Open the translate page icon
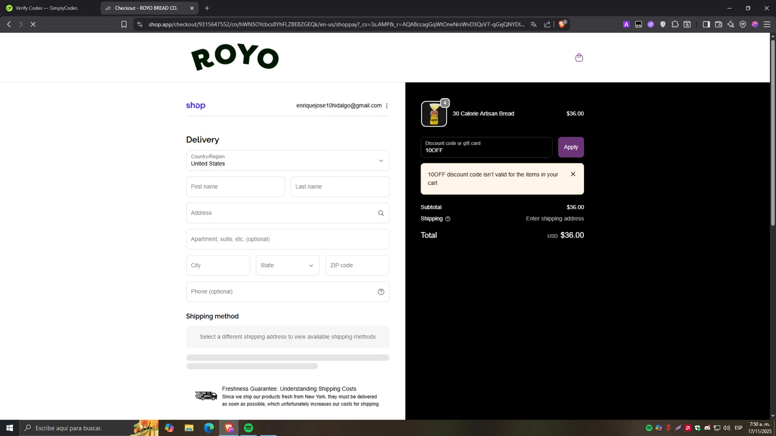 click(x=533, y=24)
